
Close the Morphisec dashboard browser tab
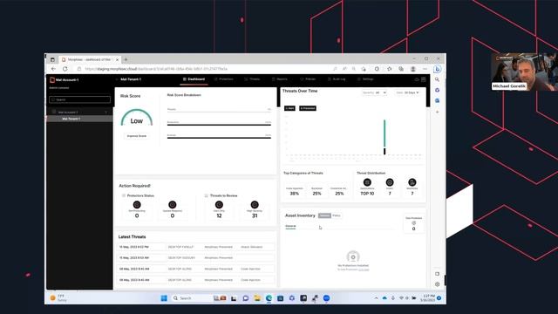(x=117, y=59)
